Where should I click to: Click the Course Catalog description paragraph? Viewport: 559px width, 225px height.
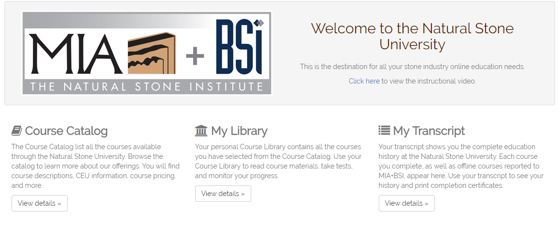pyautogui.click(x=96, y=166)
